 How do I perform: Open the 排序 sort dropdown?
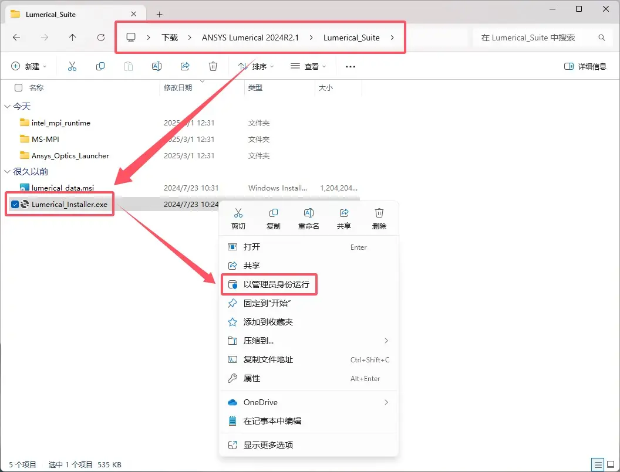click(257, 66)
